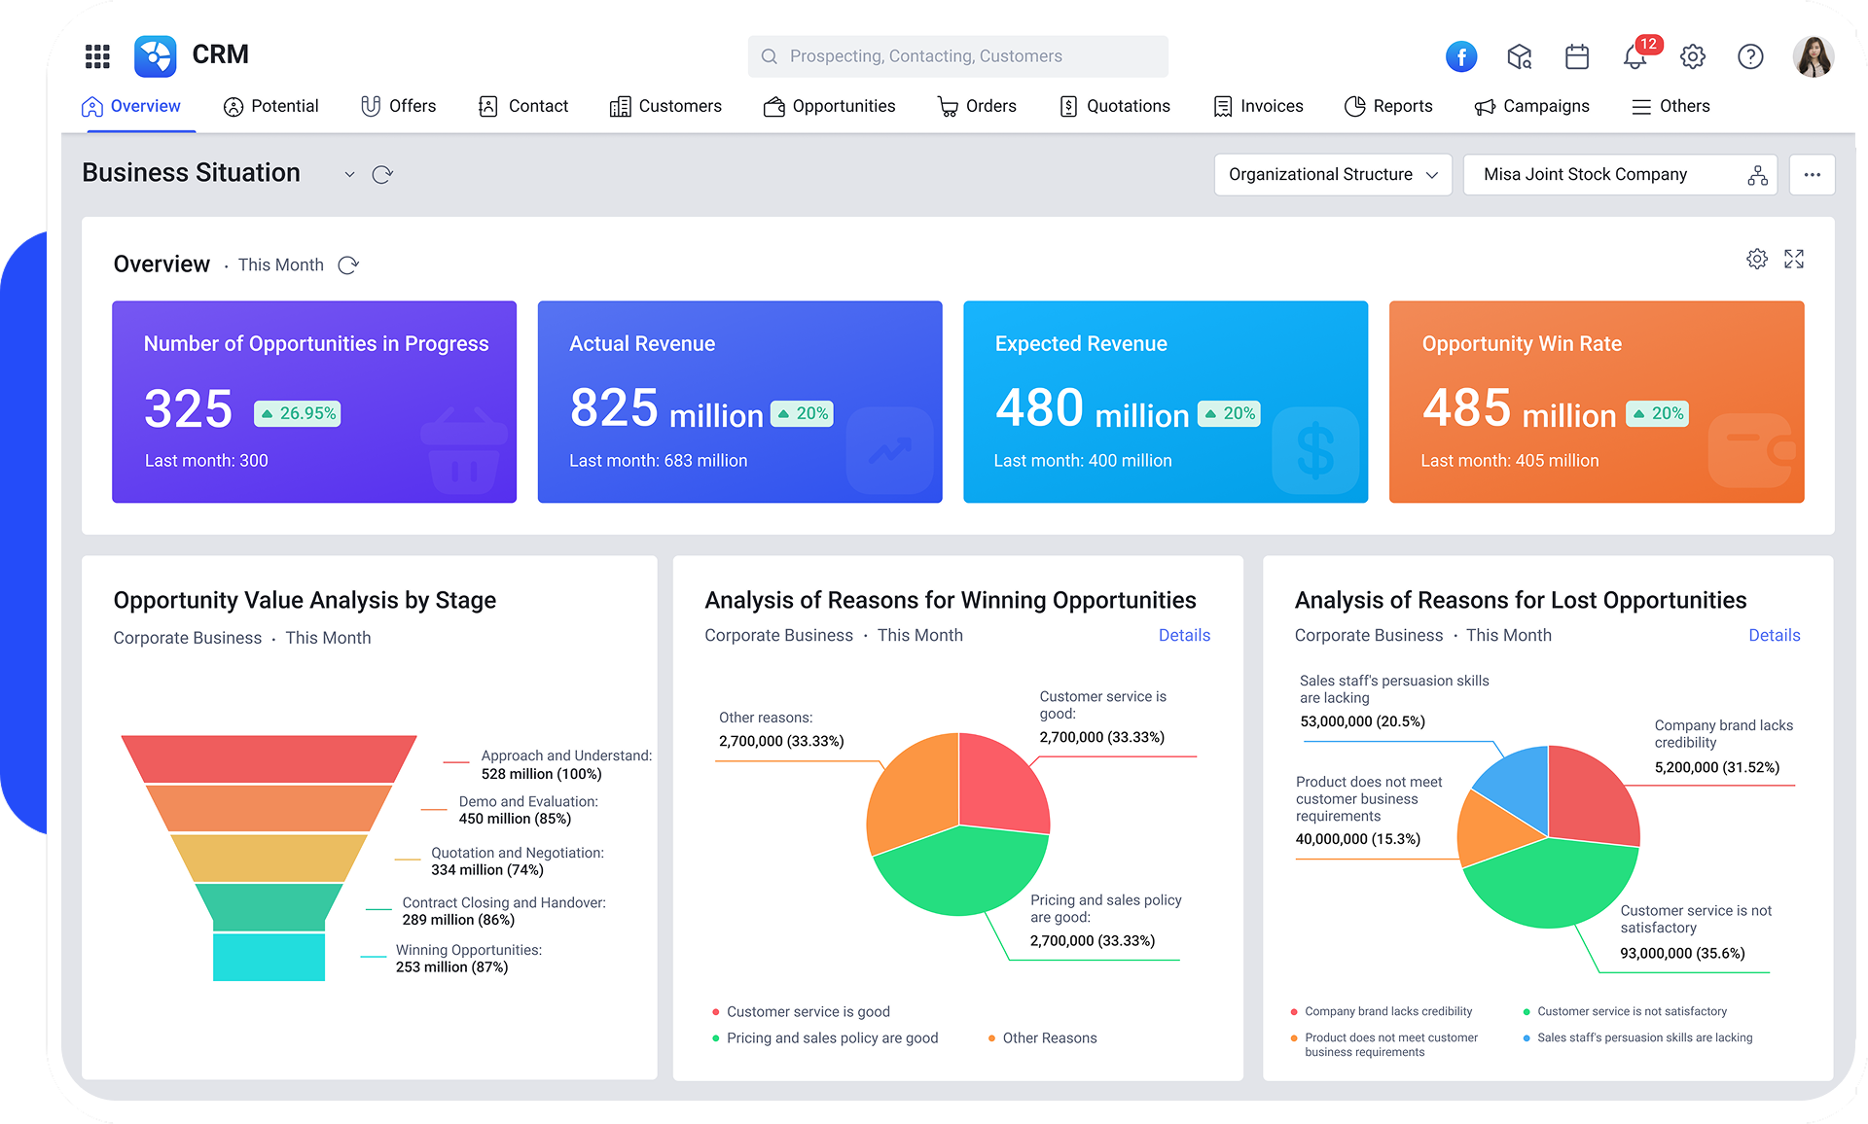The image size is (1868, 1124).
Task: Open the Reports menu item
Action: 1388,106
